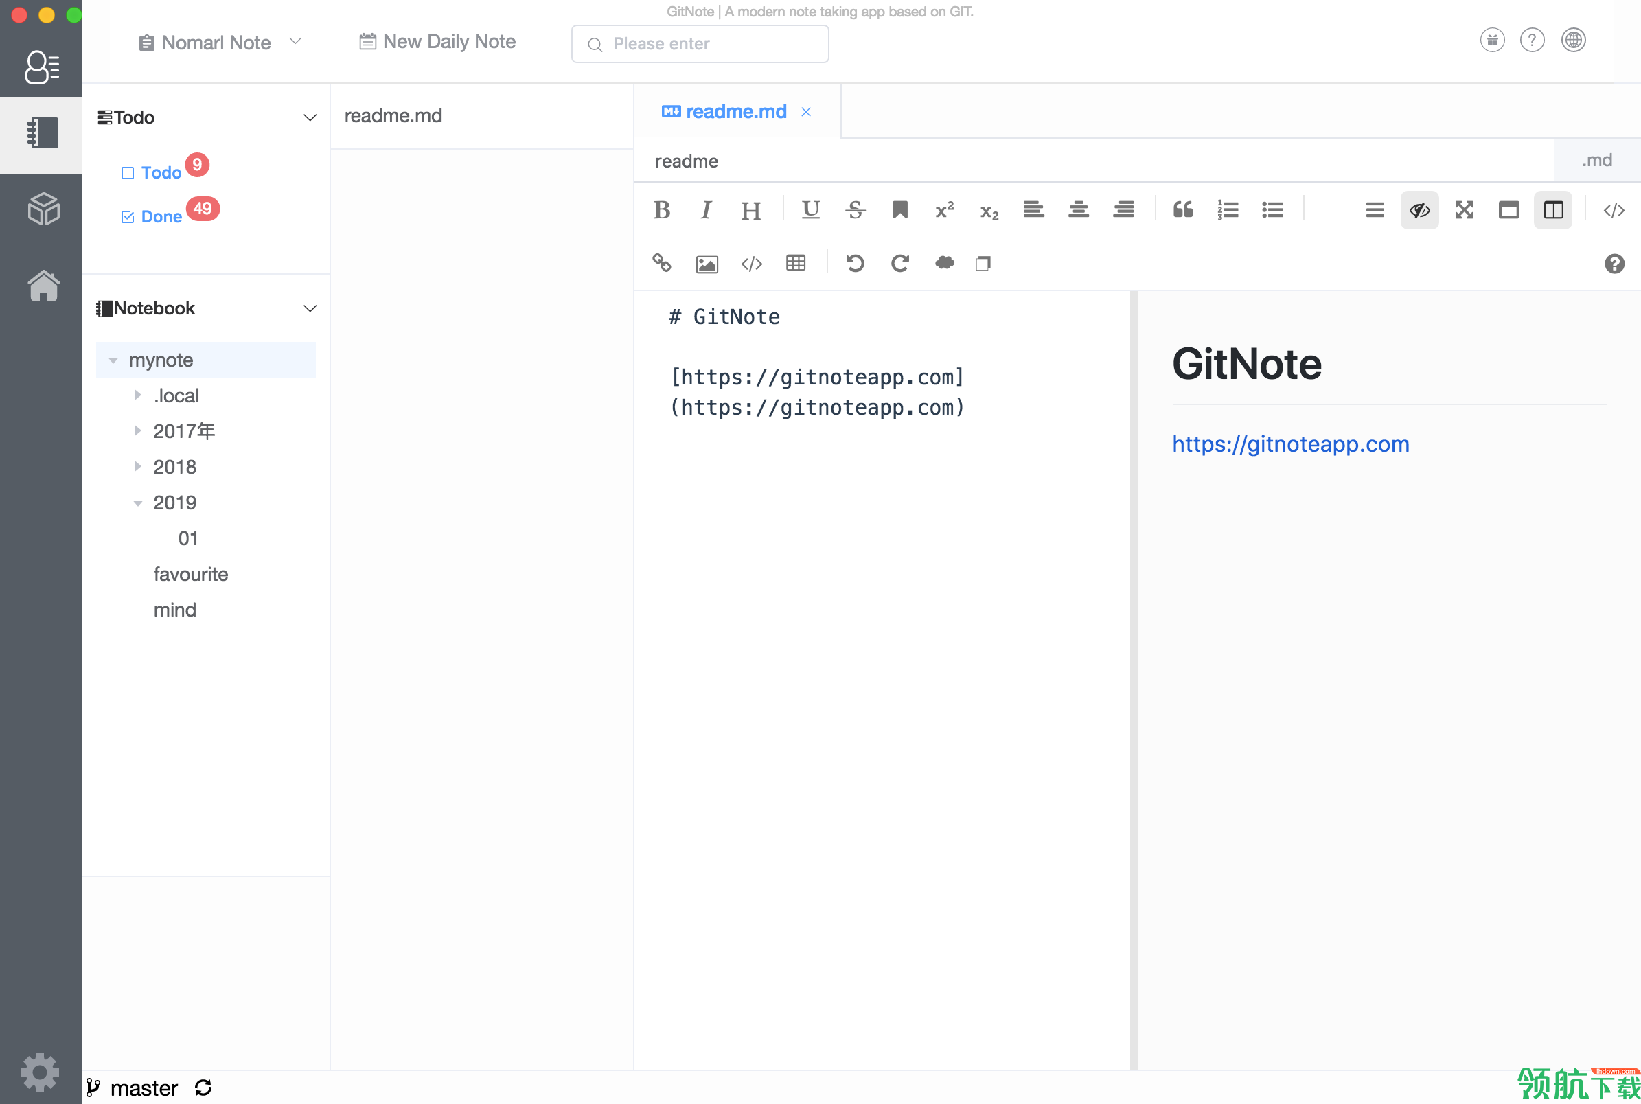
Task: Align text center
Action: click(x=1078, y=210)
